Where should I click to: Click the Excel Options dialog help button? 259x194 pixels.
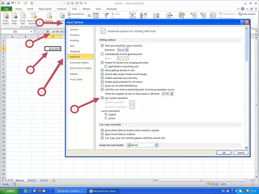tap(242, 22)
